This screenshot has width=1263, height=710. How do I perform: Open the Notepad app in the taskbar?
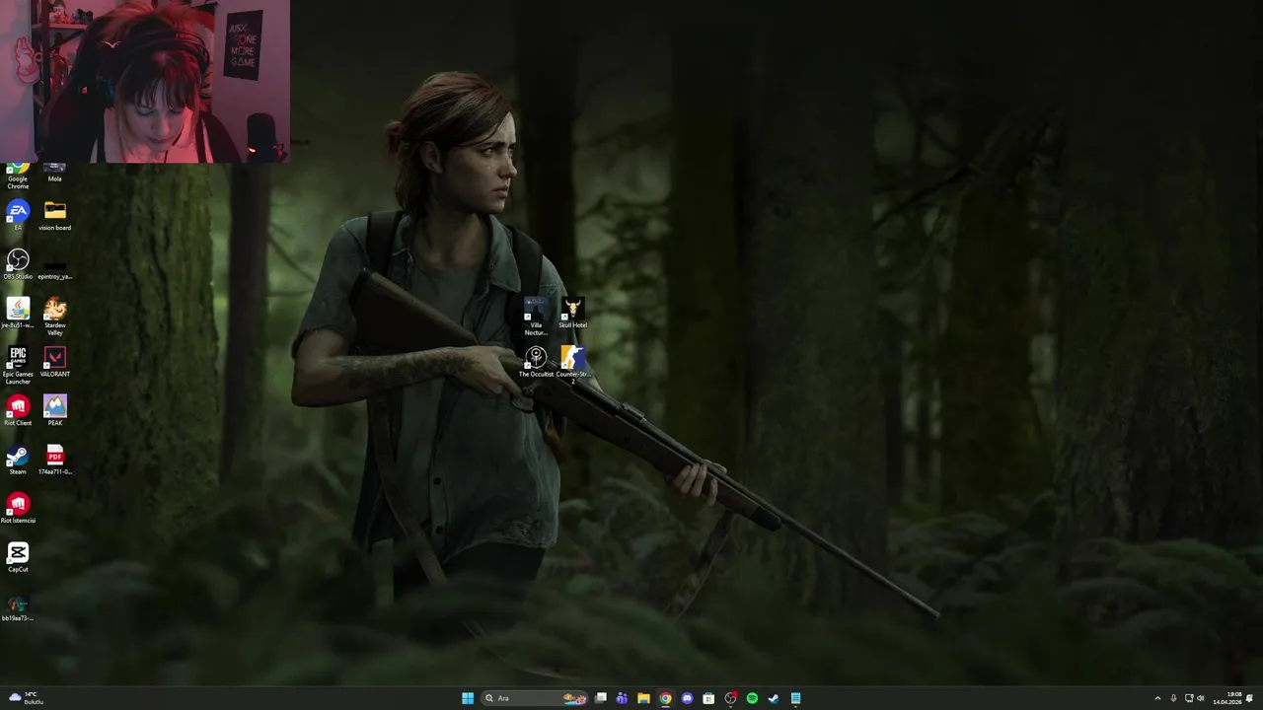pyautogui.click(x=795, y=698)
